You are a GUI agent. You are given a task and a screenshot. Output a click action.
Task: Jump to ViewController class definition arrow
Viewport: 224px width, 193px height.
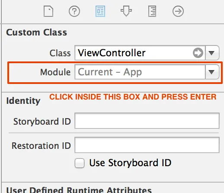(198, 53)
